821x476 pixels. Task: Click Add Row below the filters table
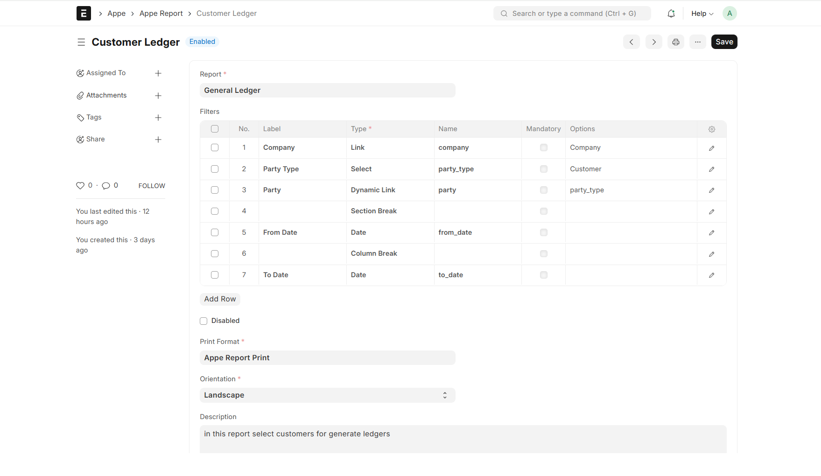click(x=220, y=299)
